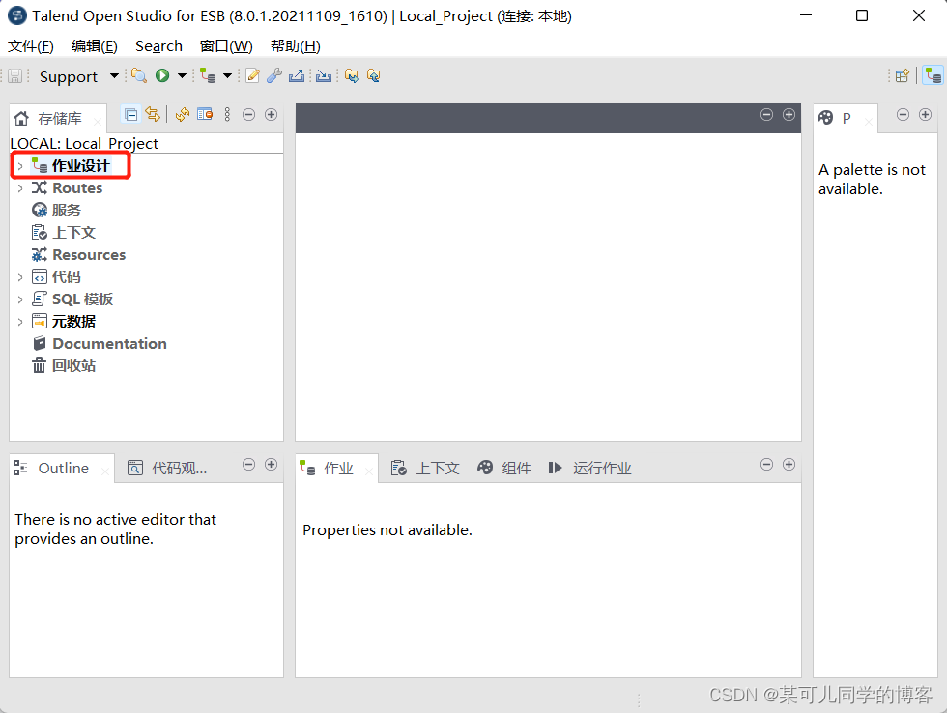Click the disabled Save disk icon

pyautogui.click(x=15, y=76)
